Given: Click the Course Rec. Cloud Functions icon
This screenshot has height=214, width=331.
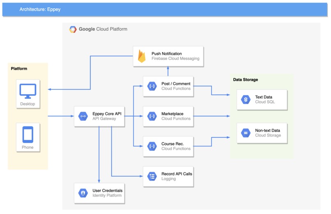Looking at the screenshot, I should pyautogui.click(x=152, y=146).
